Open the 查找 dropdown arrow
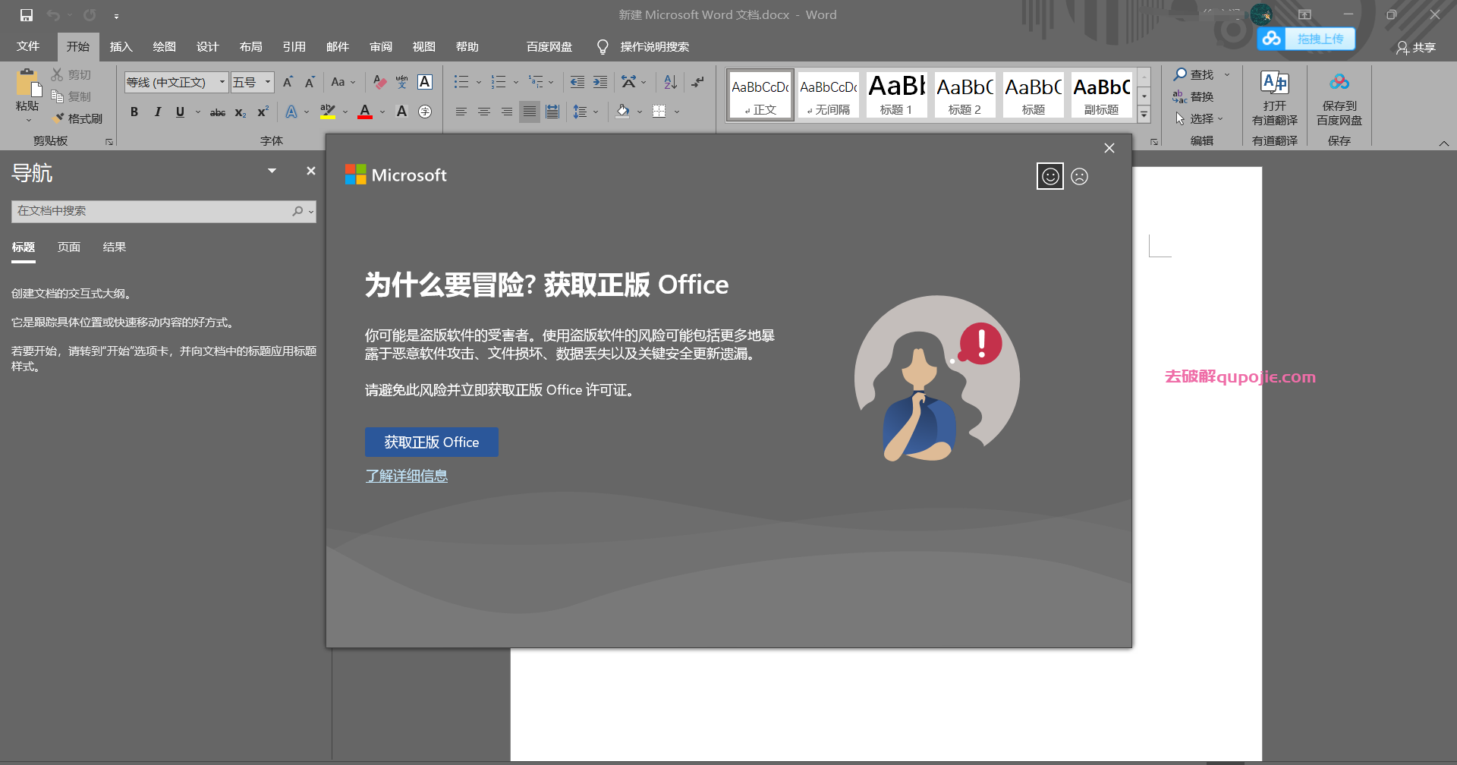1457x765 pixels. click(1227, 74)
